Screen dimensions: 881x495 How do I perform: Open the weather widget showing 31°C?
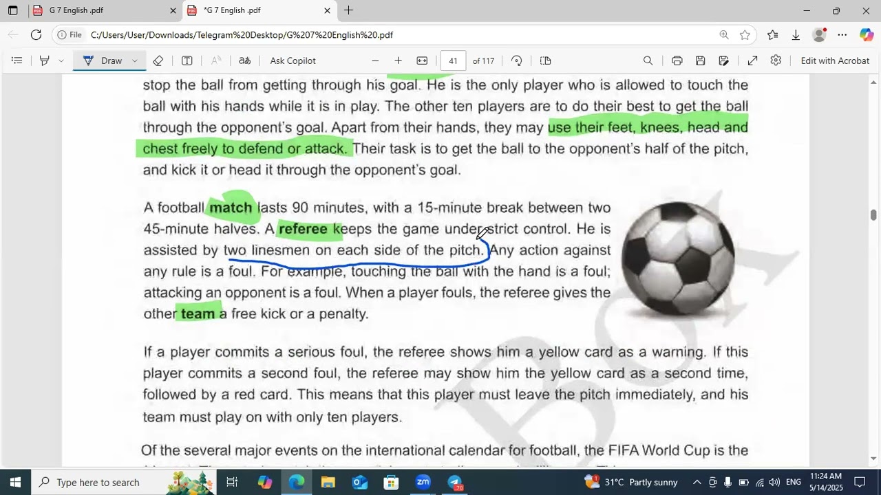(630, 482)
